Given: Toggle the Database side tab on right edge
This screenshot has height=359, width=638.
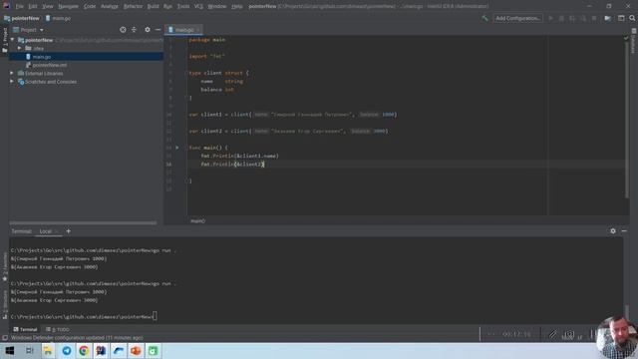Looking at the screenshot, I should (634, 42).
